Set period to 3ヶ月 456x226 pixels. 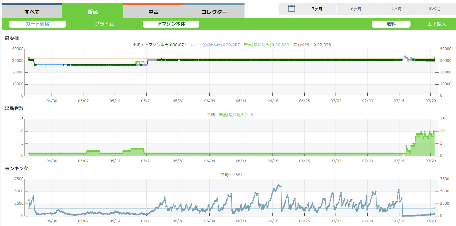point(317,9)
